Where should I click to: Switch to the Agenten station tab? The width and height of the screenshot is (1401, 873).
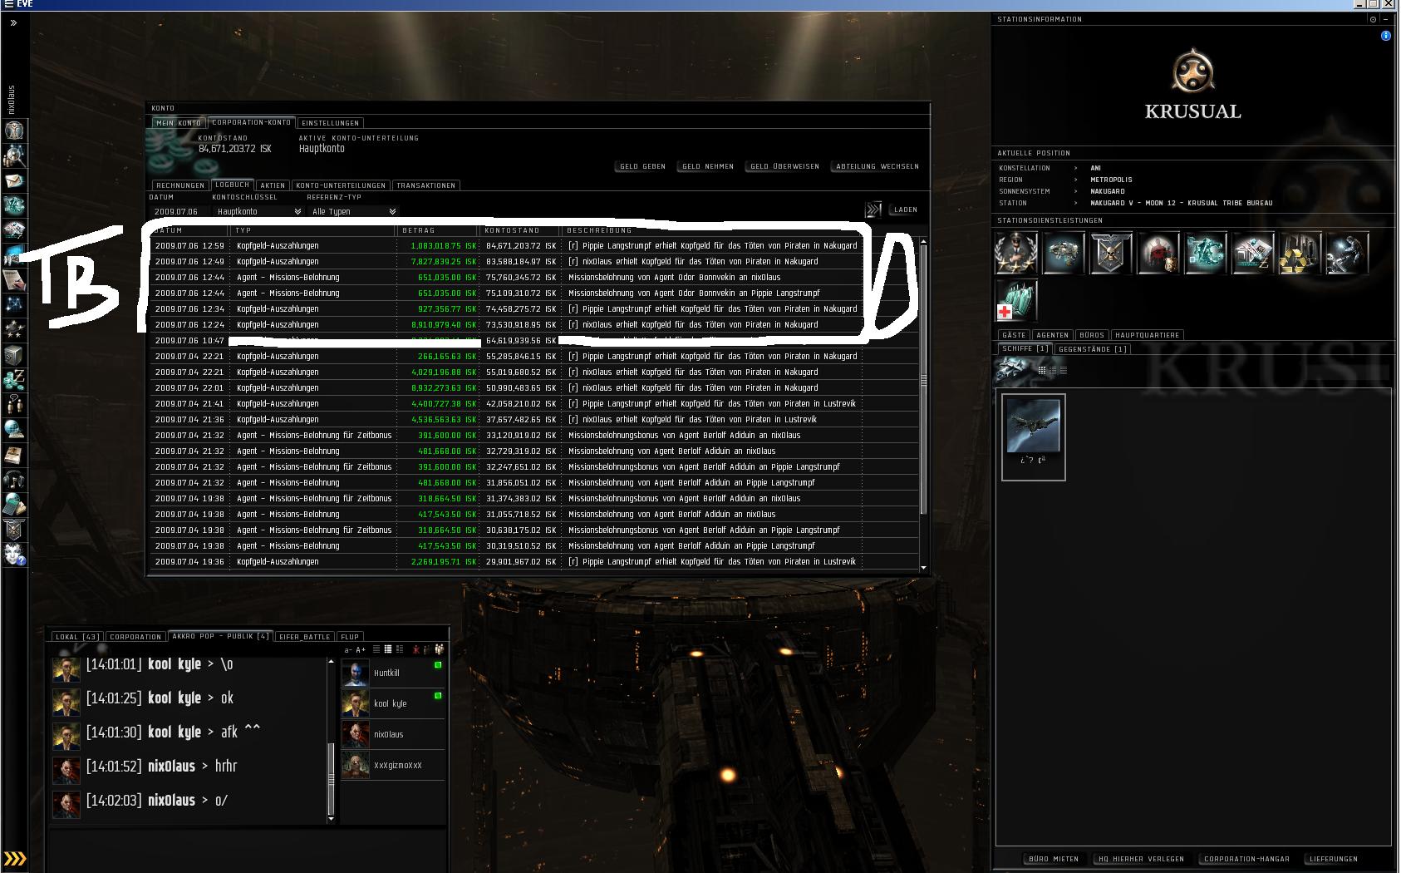click(1052, 335)
